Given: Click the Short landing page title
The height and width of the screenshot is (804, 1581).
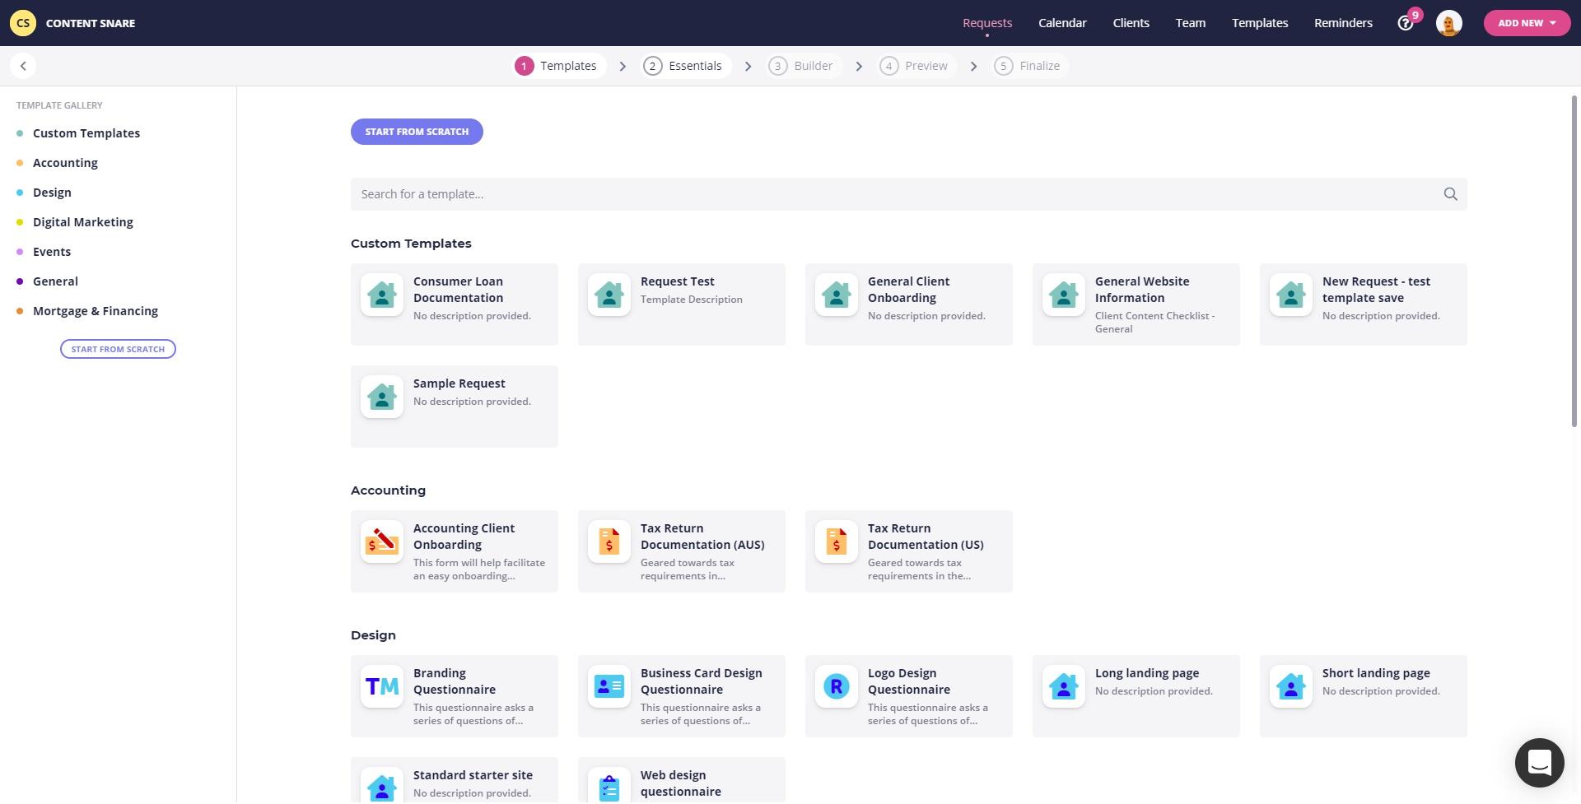Looking at the screenshot, I should point(1376,673).
